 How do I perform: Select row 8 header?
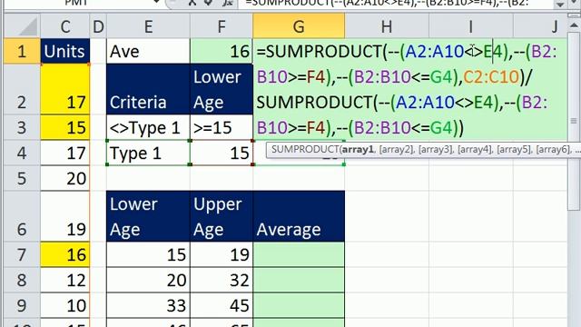(x=22, y=280)
